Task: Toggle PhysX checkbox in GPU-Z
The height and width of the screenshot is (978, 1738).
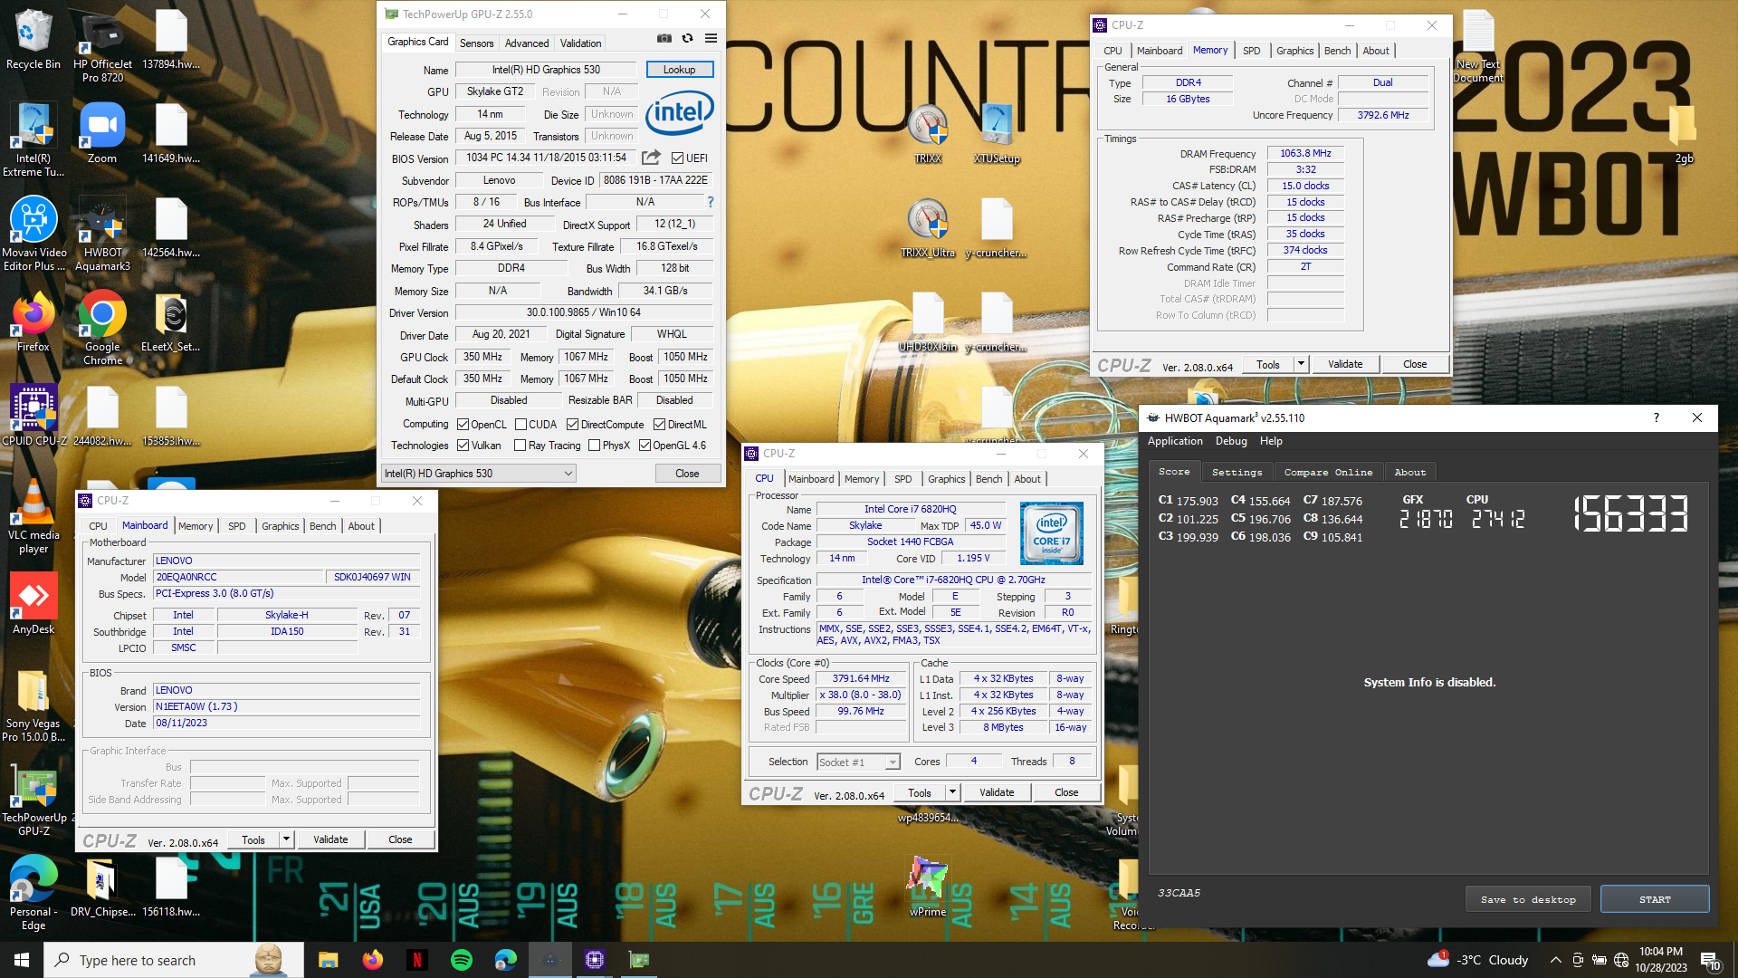Action: pos(594,445)
